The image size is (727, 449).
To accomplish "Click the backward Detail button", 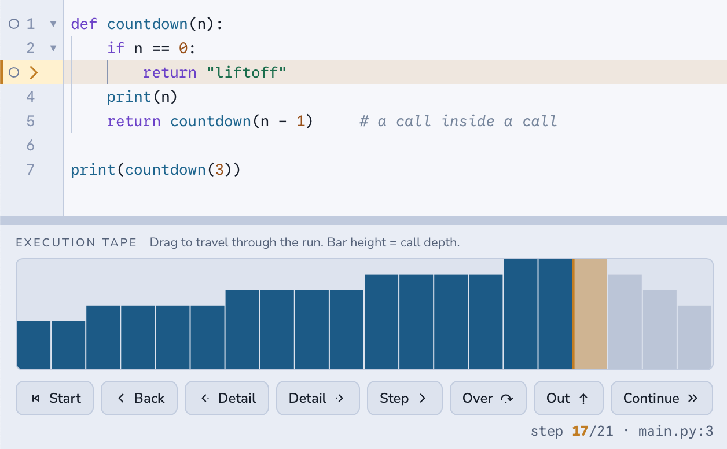I will tap(227, 398).
